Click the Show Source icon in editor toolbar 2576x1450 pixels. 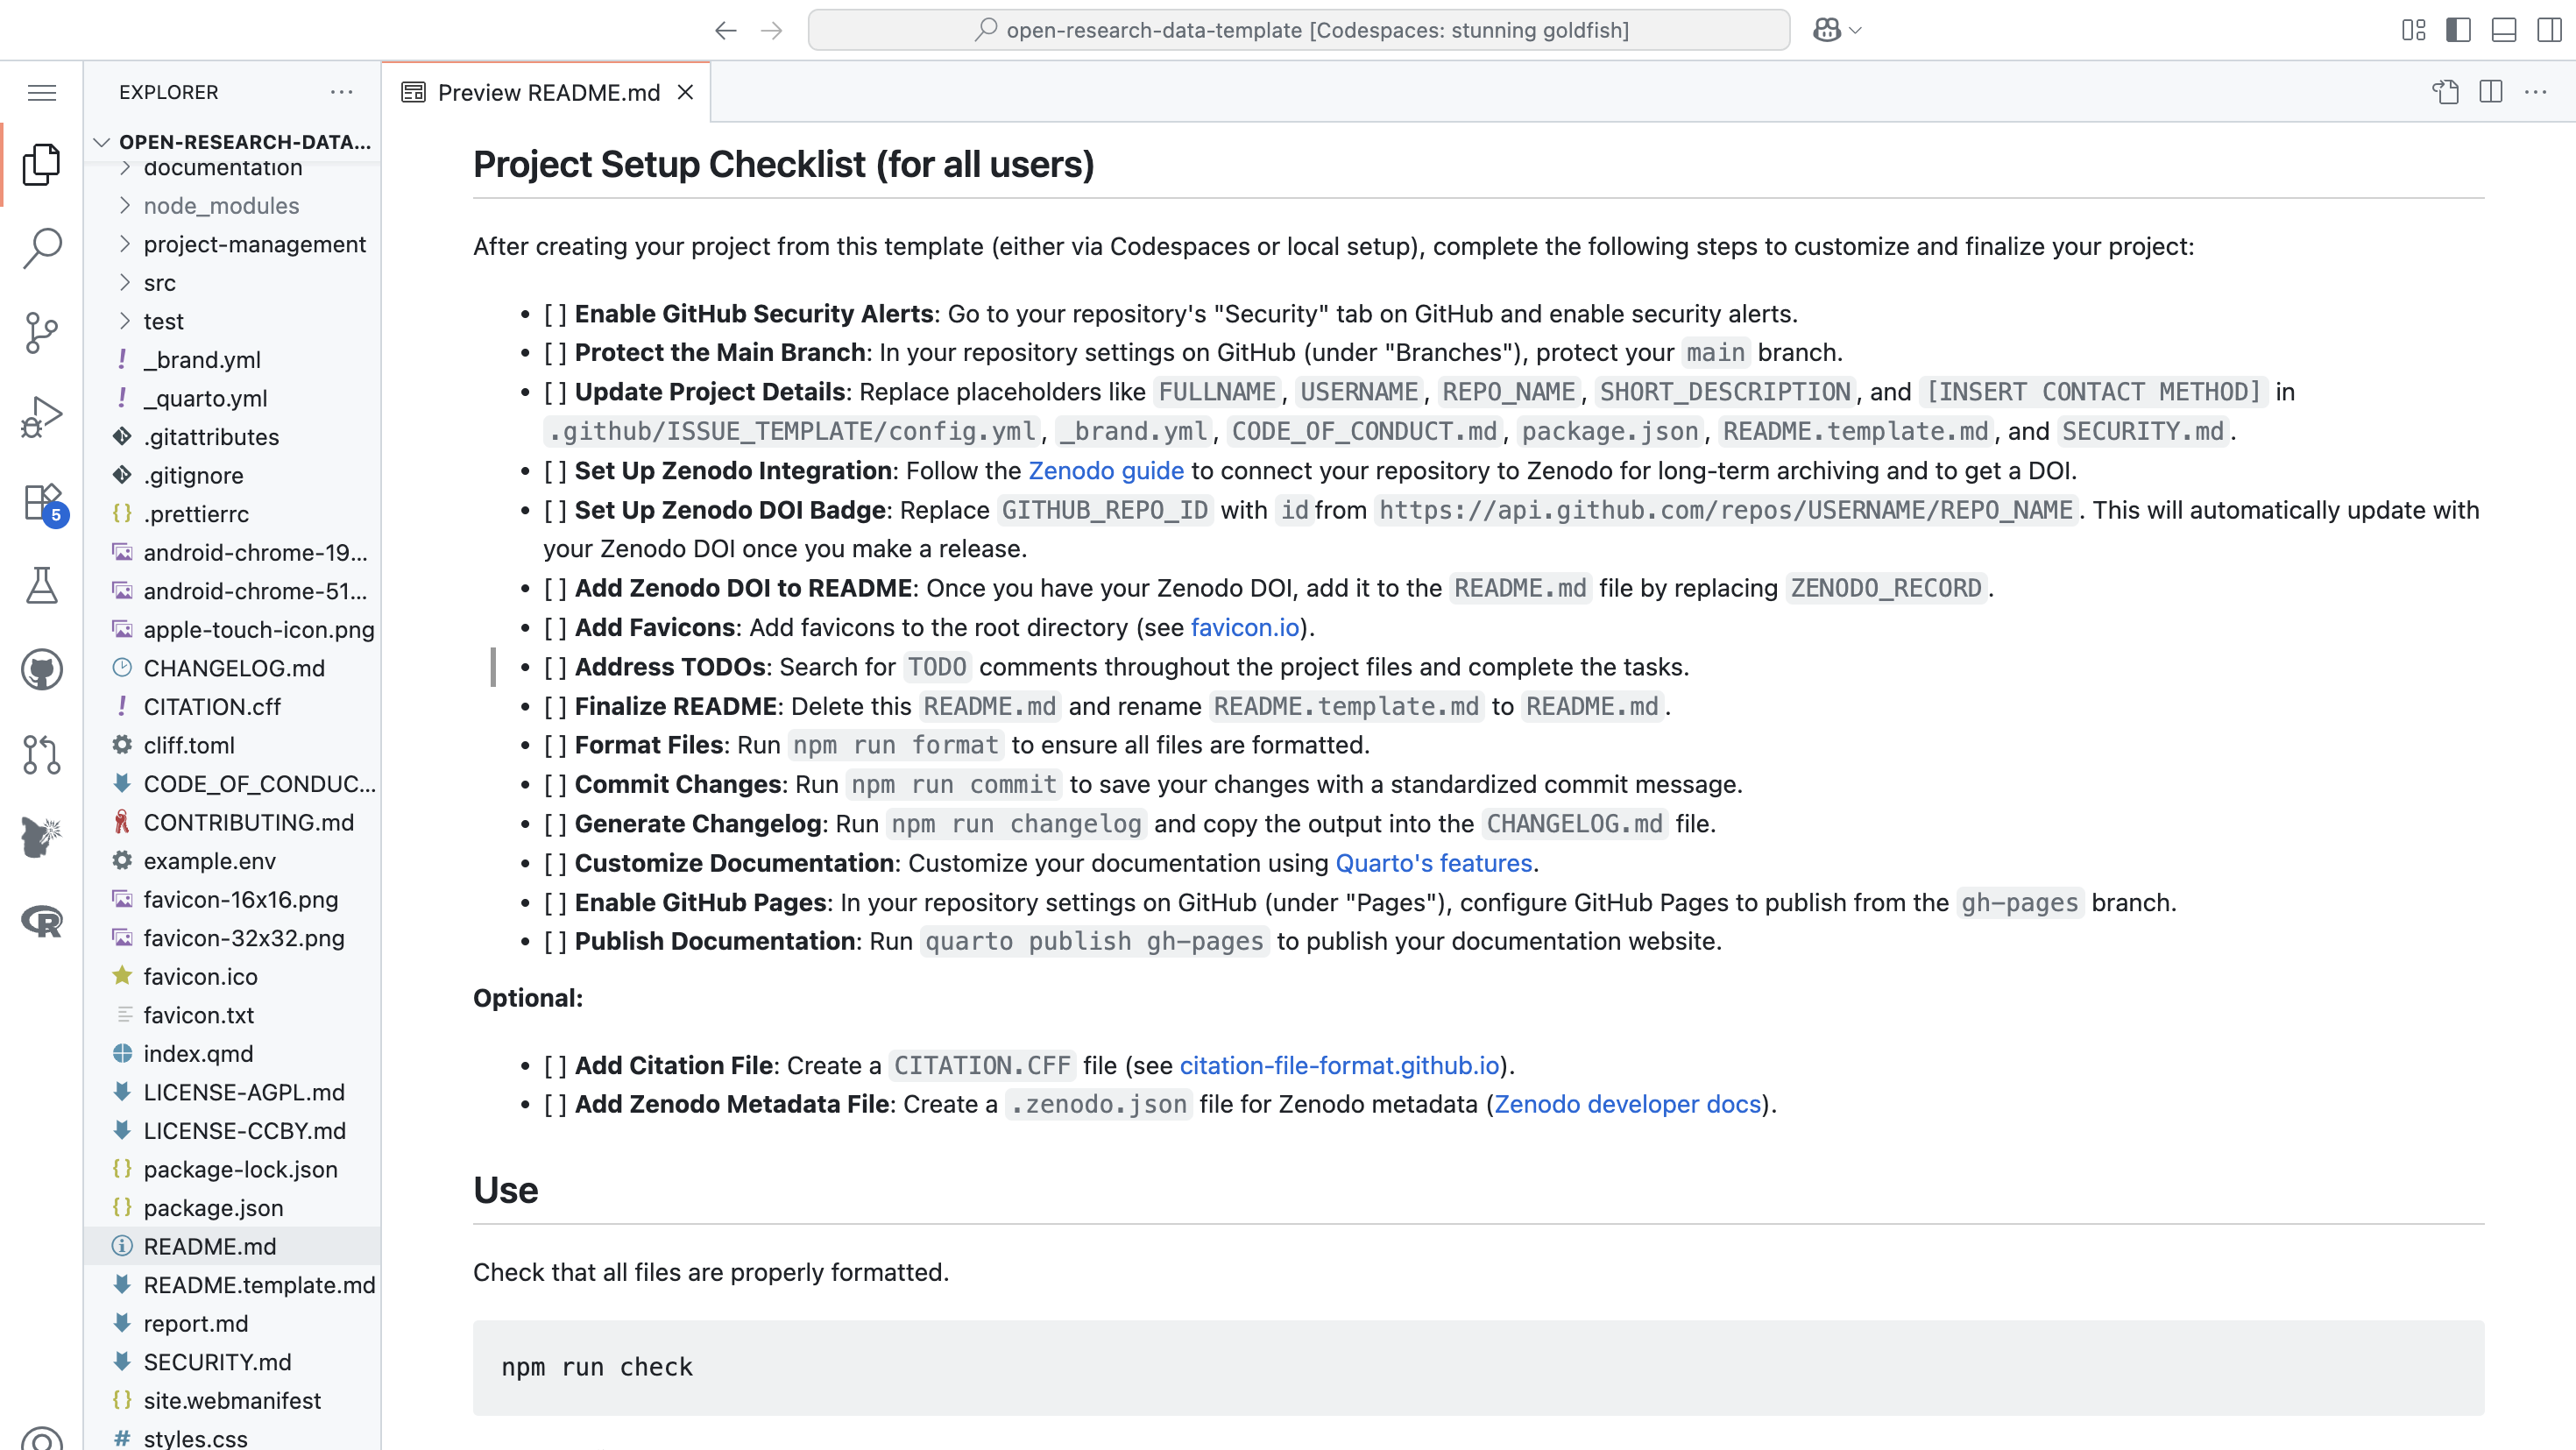pos(2445,92)
